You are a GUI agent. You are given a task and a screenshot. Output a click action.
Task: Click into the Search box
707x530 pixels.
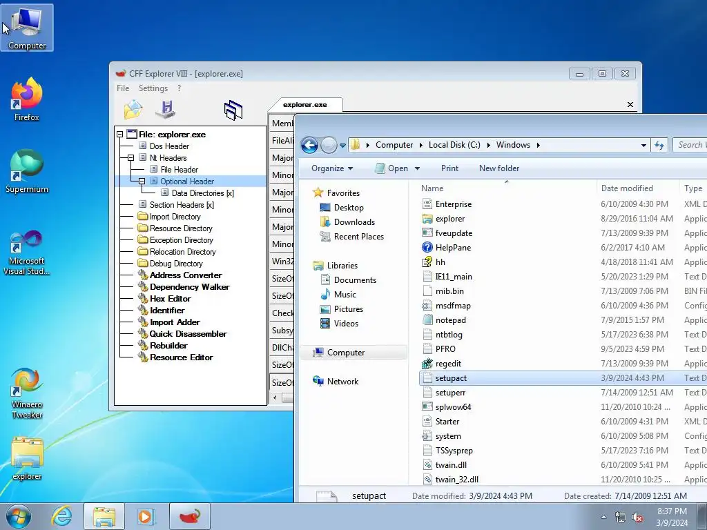(x=690, y=145)
